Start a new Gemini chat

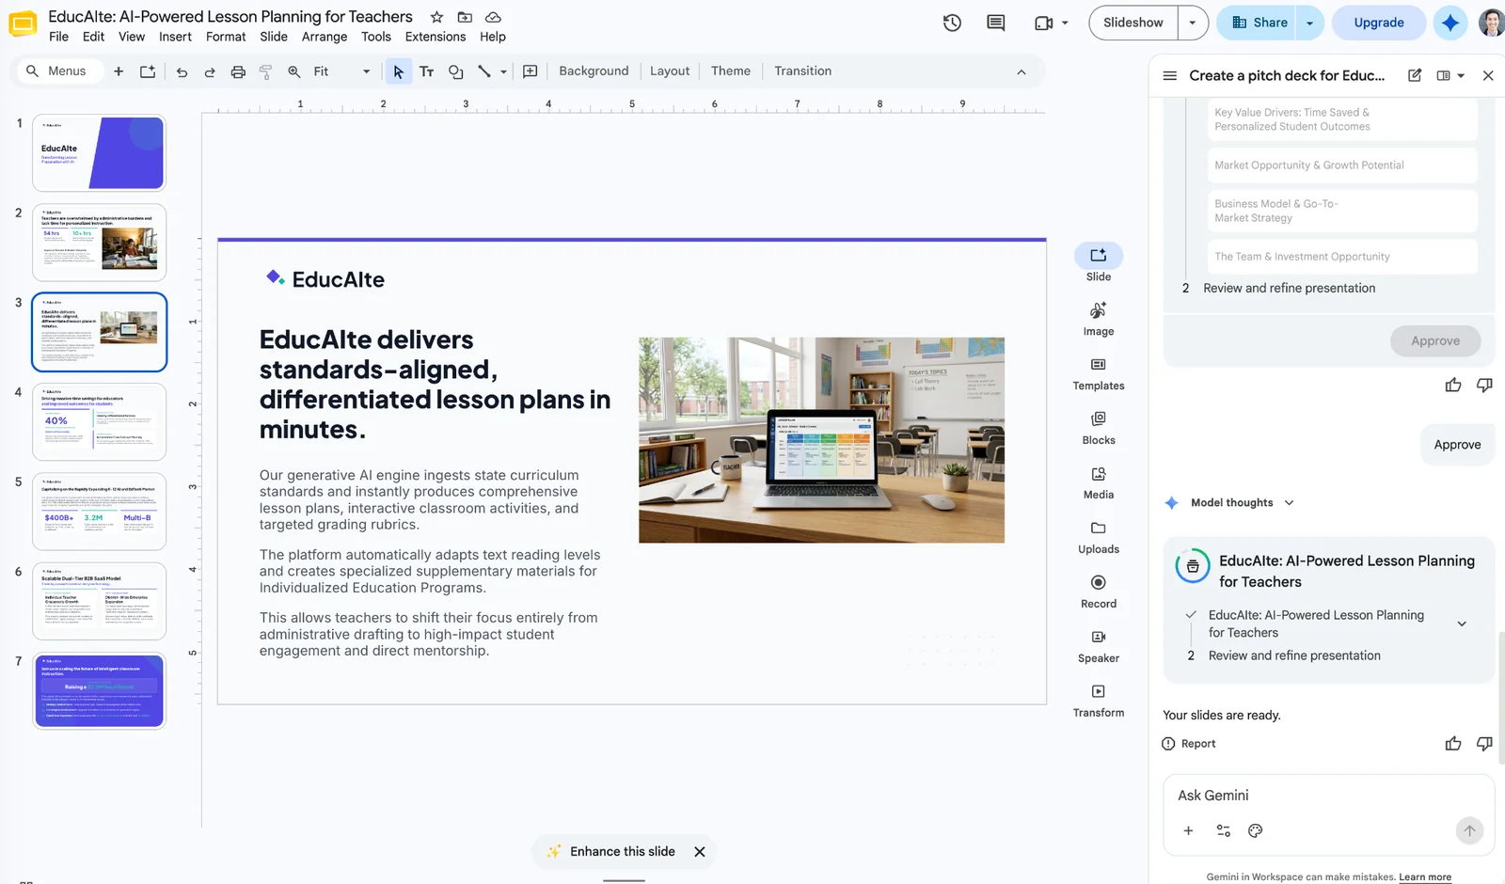(x=1415, y=75)
